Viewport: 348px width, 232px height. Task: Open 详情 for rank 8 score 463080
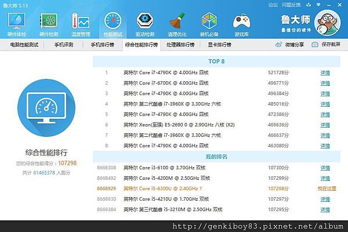tap(325, 146)
